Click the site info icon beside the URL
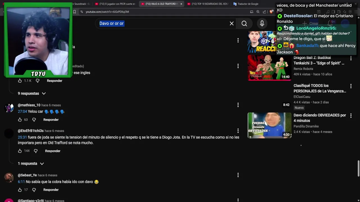This screenshot has width=360, height=202. (82, 12)
